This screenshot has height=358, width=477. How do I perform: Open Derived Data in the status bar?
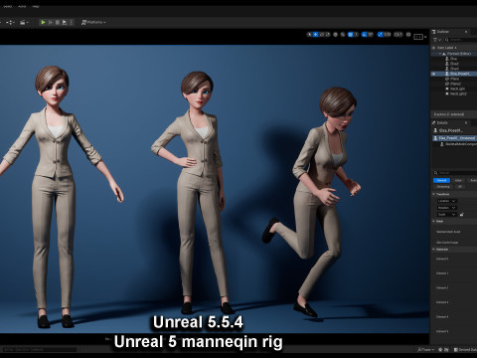click(x=466, y=349)
